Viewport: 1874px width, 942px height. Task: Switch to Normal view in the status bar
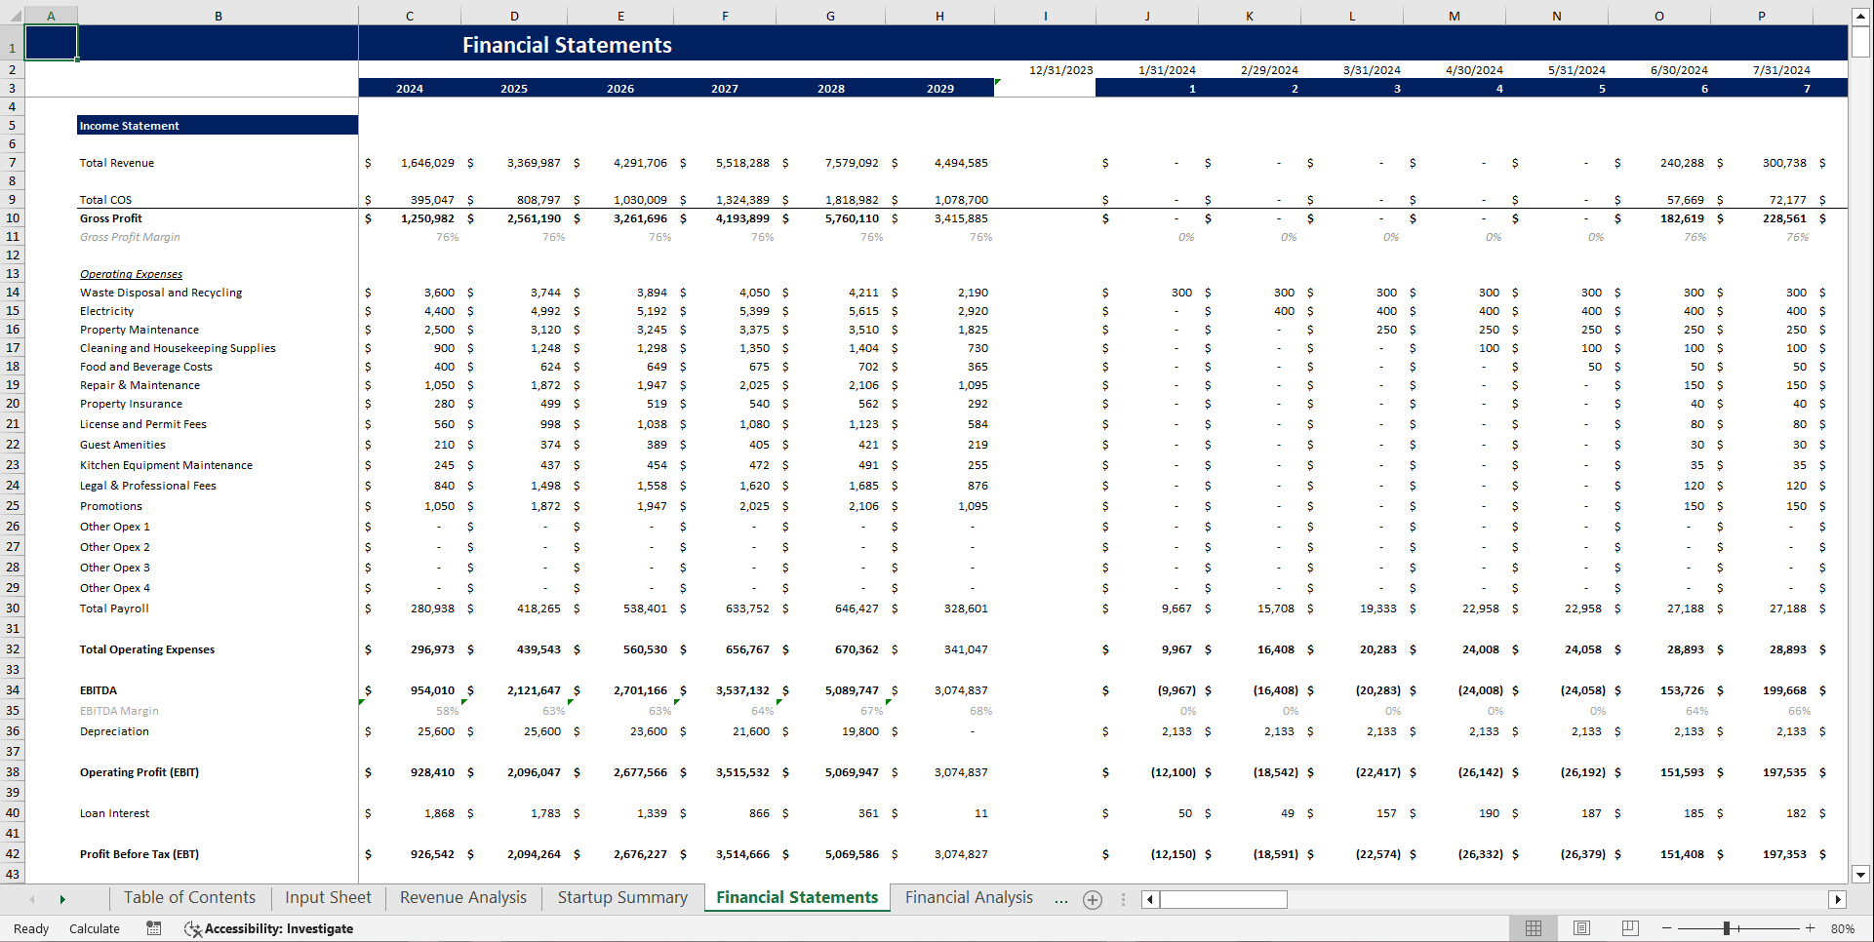[x=1533, y=927]
